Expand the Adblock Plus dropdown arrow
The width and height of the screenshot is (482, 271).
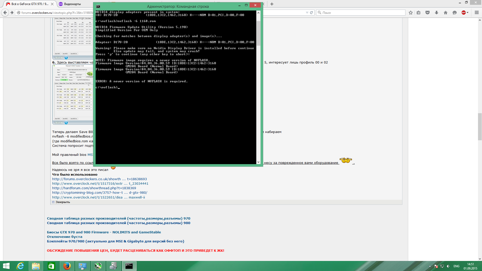click(x=468, y=13)
